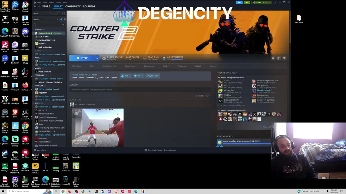
Task: Open the dropdown arrow beside Stop
Action: tap(97, 58)
